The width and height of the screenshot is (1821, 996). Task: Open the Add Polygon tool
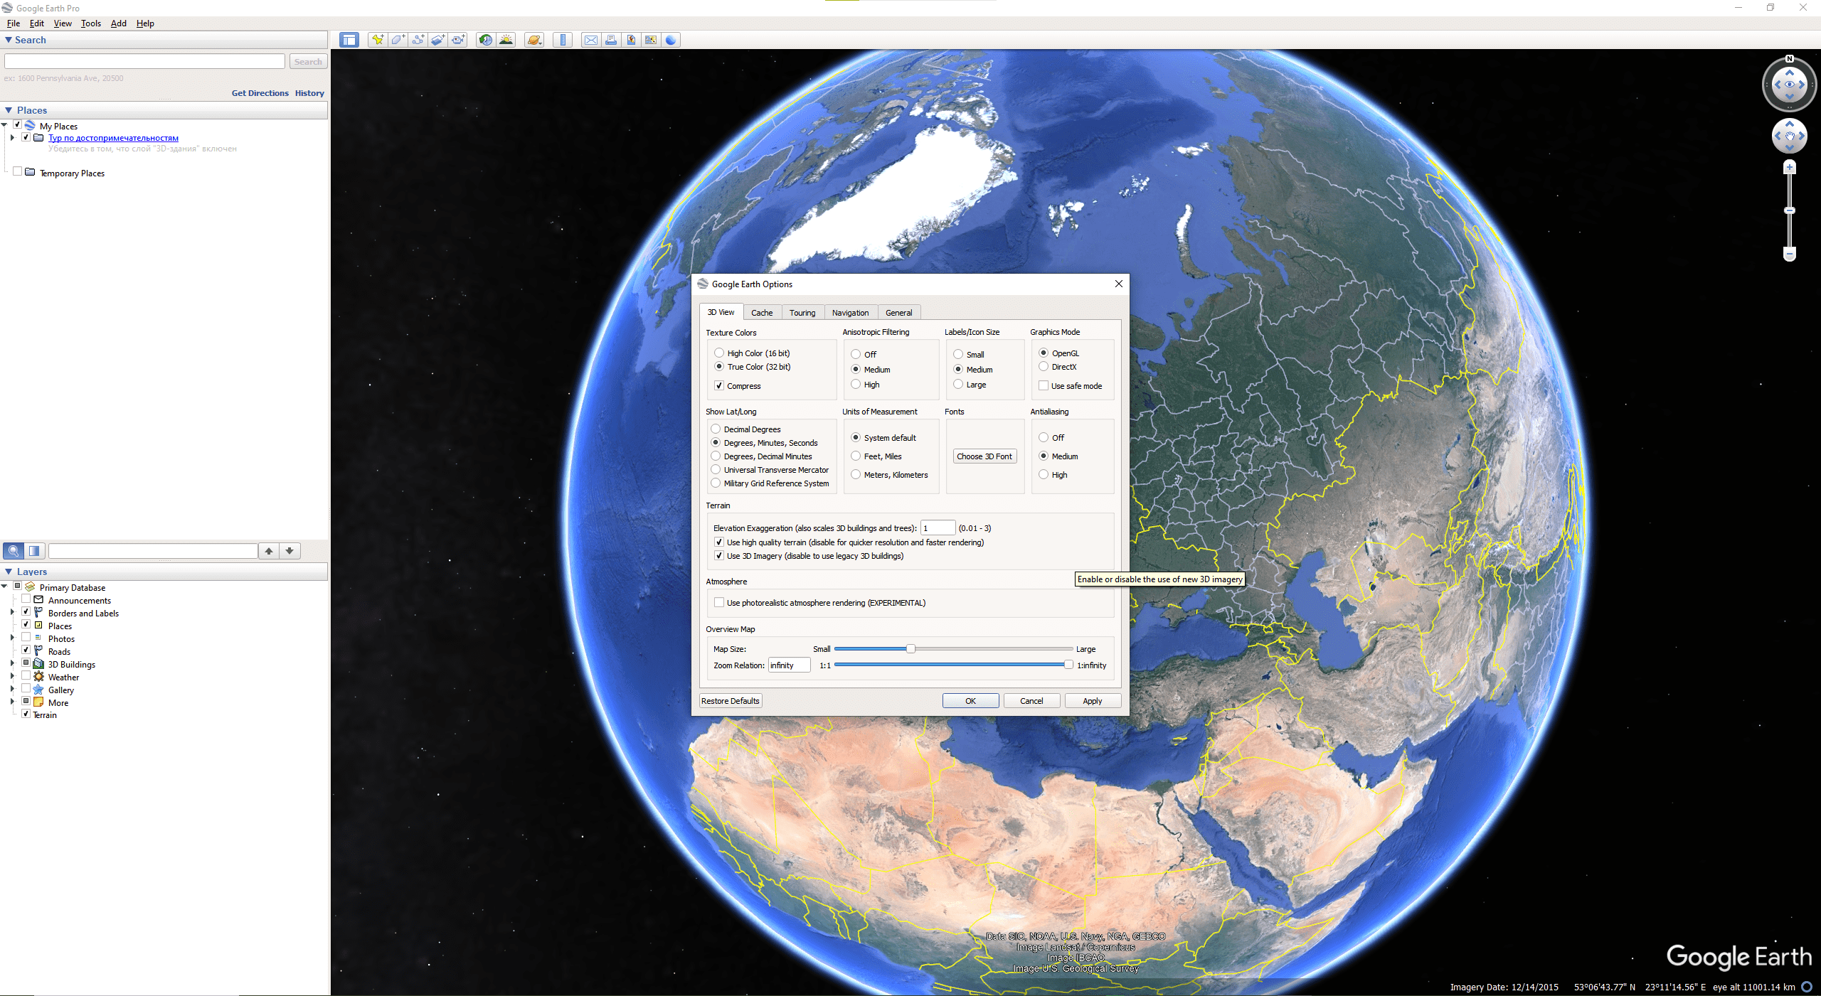point(397,40)
